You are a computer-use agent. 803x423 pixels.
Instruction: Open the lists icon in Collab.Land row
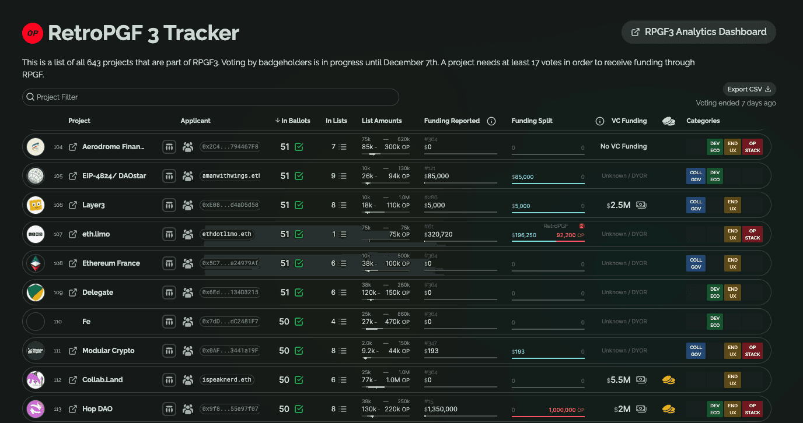pos(343,380)
